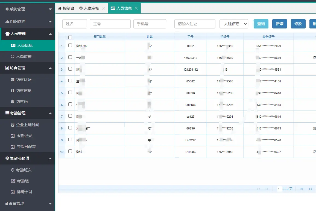Click the check icon next to 访客认证
Screen dimensions: 316x211
(13, 80)
